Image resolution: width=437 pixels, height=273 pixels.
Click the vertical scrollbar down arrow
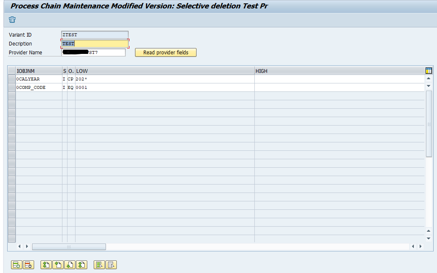point(429,86)
